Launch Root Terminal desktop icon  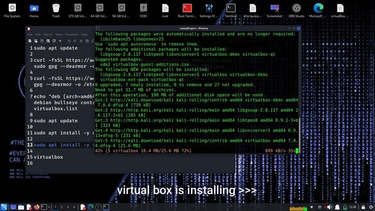tap(187, 11)
